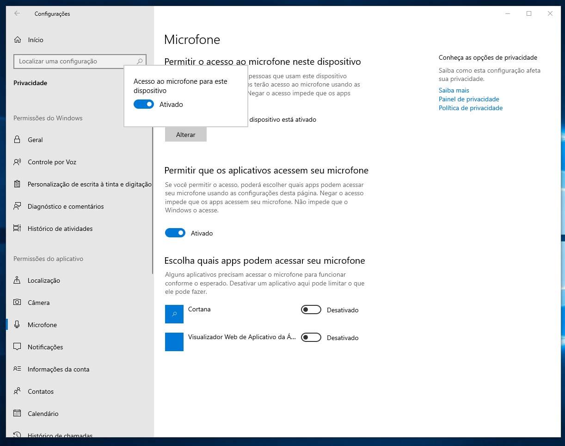The height and width of the screenshot is (446, 565).
Task: Click the Cortana app tile icon
Action: [174, 314]
